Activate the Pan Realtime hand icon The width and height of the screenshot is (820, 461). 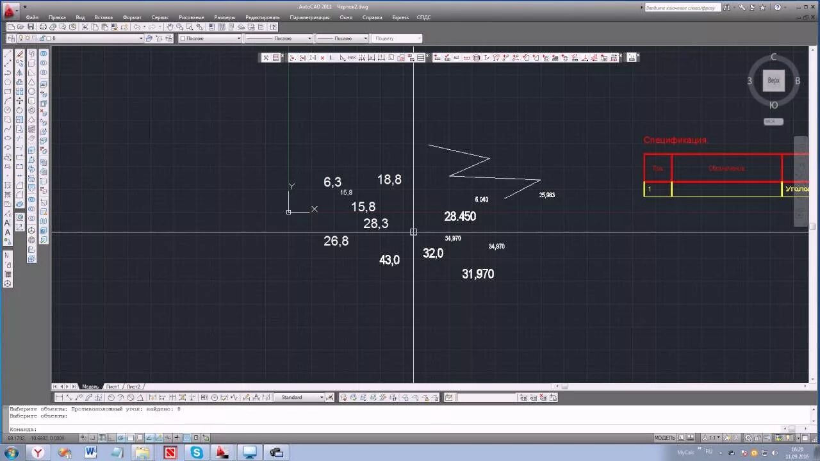click(170, 27)
